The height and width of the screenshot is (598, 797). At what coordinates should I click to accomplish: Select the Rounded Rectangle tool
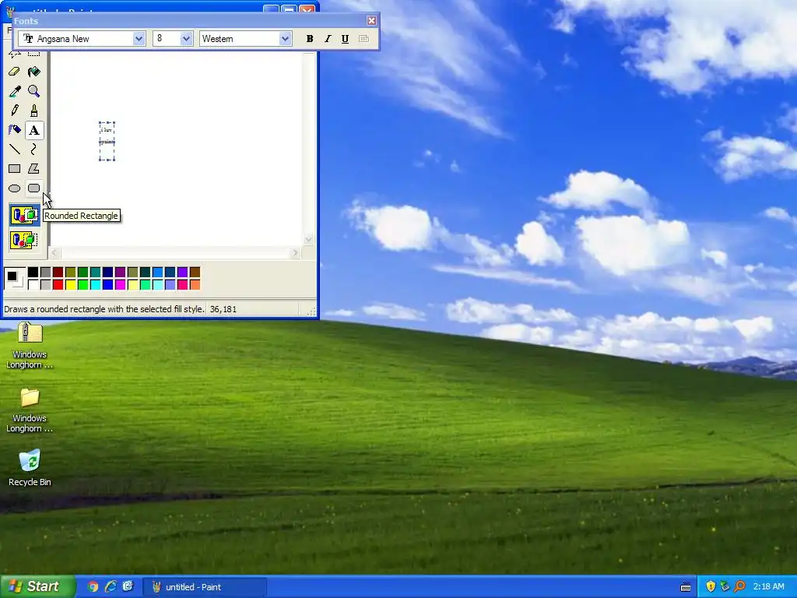pyautogui.click(x=33, y=188)
